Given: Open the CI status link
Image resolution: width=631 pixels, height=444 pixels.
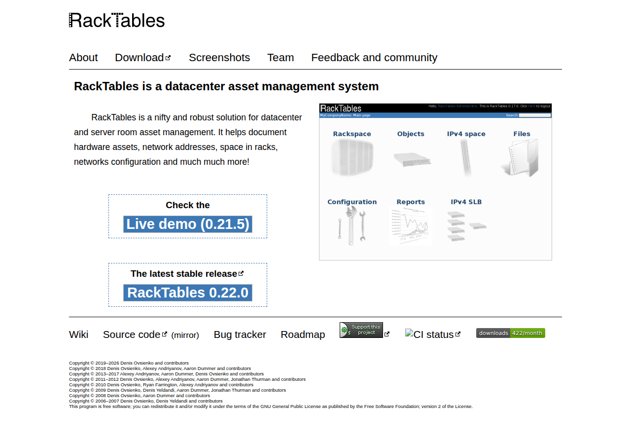Looking at the screenshot, I should (x=429, y=334).
